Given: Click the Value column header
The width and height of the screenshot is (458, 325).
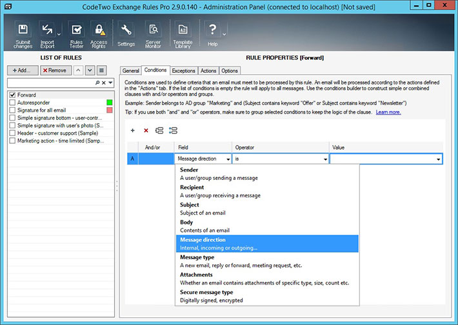Looking at the screenshot, I should pos(386,148).
